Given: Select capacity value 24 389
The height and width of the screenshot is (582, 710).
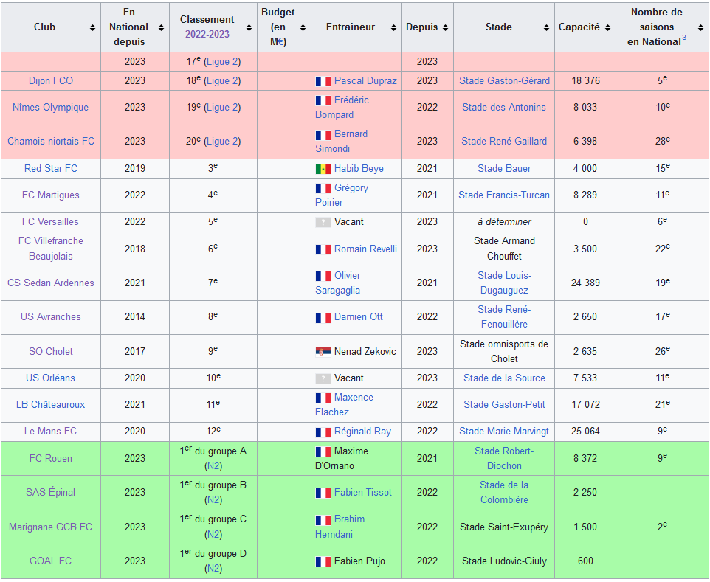Looking at the screenshot, I should 585,283.
